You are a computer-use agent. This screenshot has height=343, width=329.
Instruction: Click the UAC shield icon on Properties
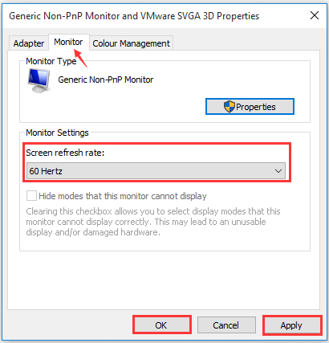click(229, 107)
